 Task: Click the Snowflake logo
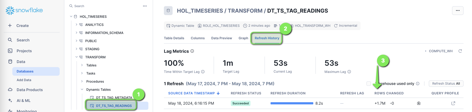click(24, 10)
